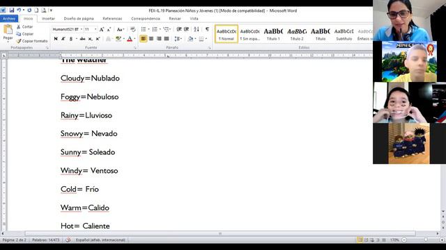Align paragraph to the right
The image size is (446, 250).
[159, 39]
